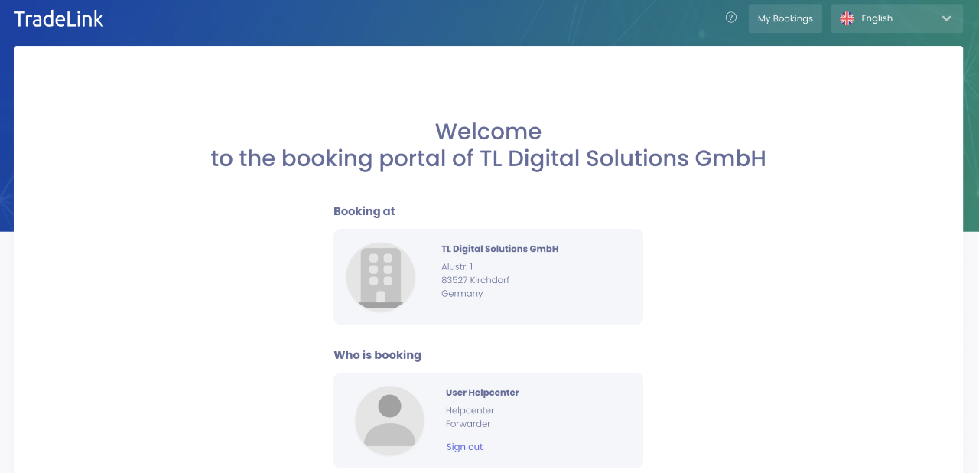Sign out of the booking portal
This screenshot has width=979, height=473.
[464, 447]
